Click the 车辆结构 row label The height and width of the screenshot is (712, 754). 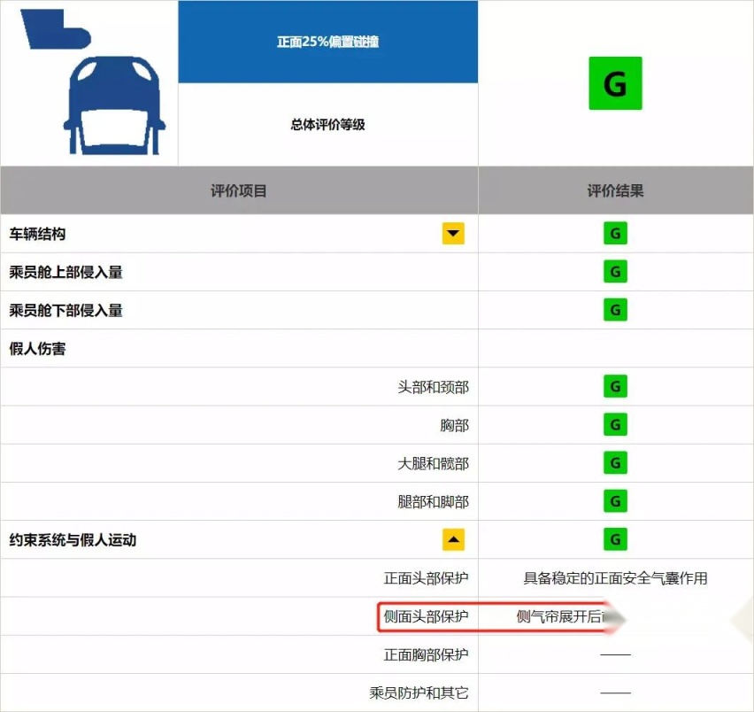coord(37,234)
